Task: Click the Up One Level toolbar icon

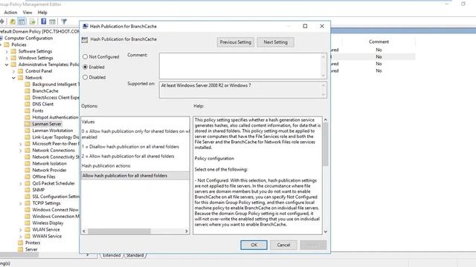Action: (x=13, y=22)
